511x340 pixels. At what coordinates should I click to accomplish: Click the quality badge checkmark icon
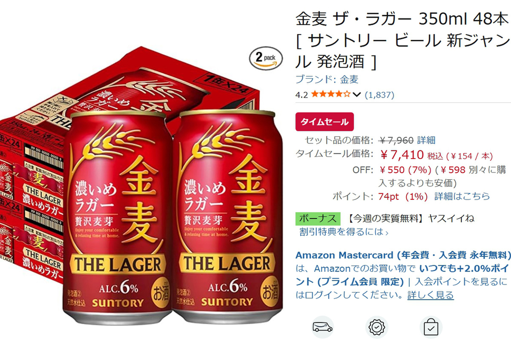[377, 327]
